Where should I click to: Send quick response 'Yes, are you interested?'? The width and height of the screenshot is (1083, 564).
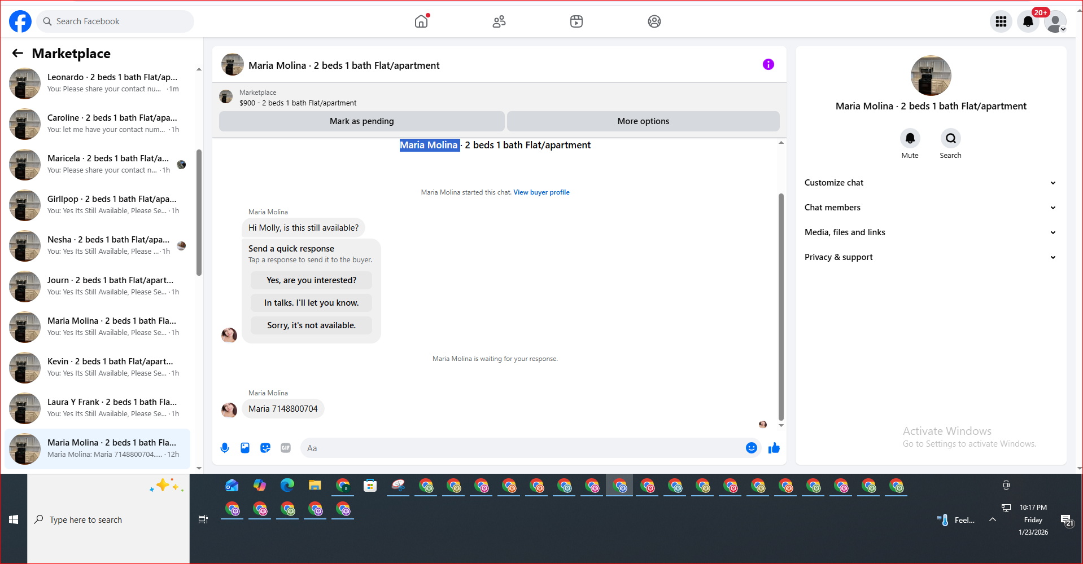click(x=311, y=280)
